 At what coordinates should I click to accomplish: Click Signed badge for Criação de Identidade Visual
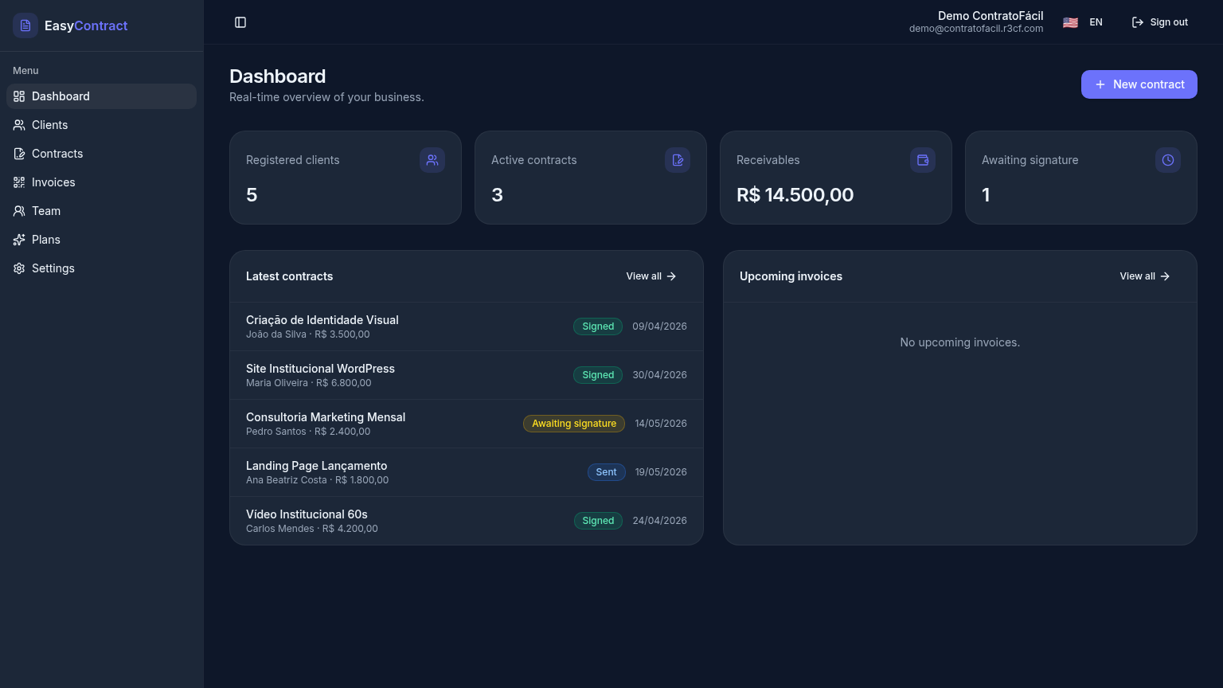pyautogui.click(x=598, y=326)
